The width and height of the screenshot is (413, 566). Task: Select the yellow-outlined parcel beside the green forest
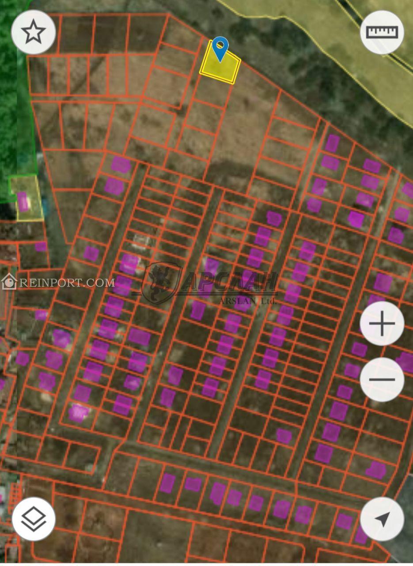tap(27, 198)
